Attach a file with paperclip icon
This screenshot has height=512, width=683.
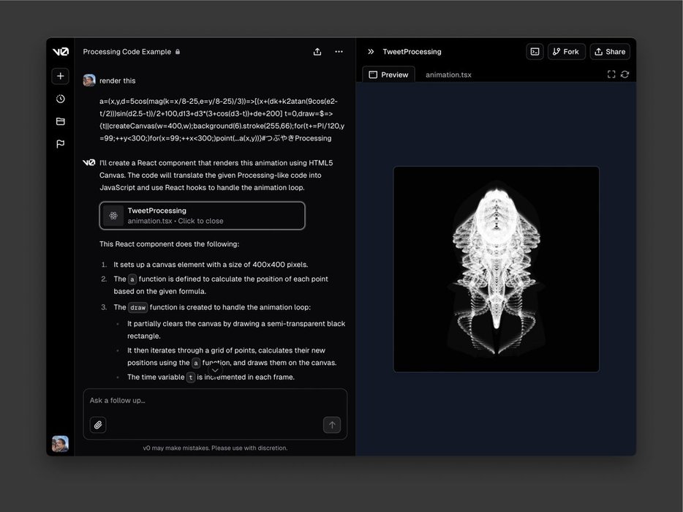pyautogui.click(x=98, y=425)
